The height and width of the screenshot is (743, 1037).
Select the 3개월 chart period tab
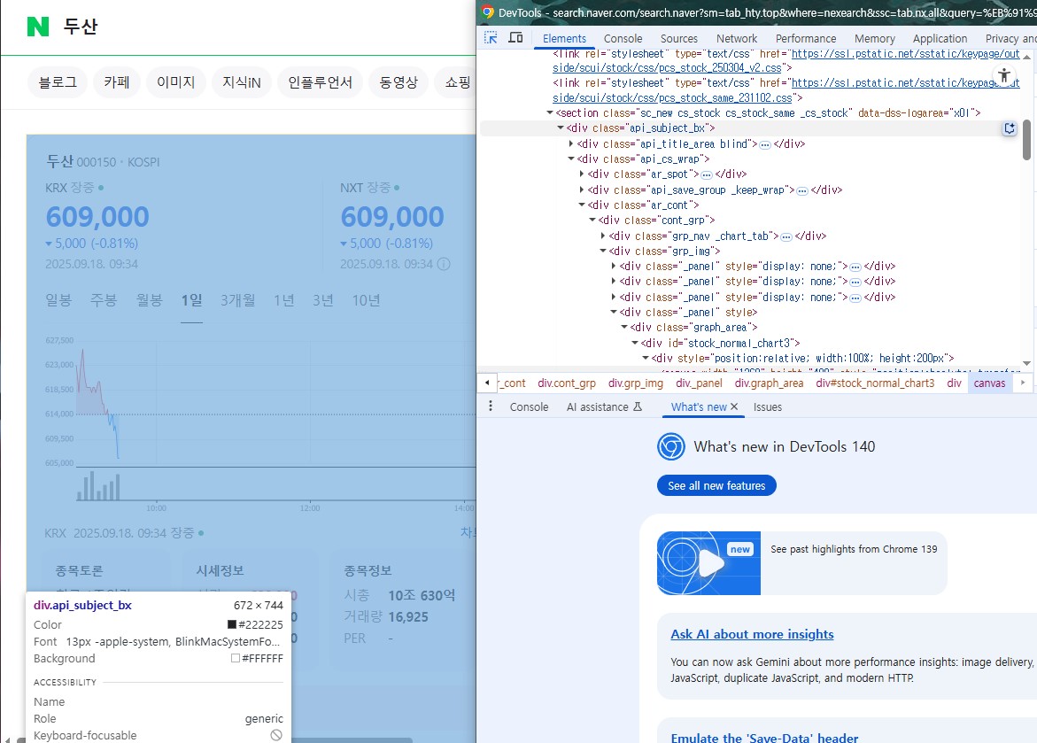(237, 300)
